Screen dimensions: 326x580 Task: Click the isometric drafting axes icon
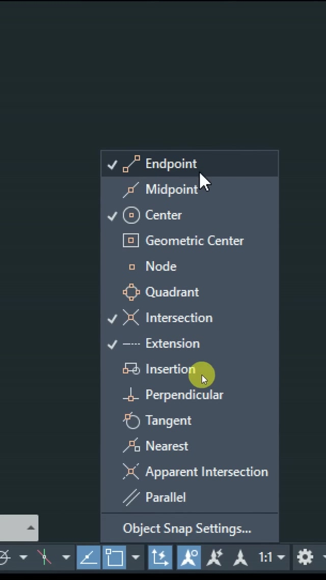pos(45,557)
